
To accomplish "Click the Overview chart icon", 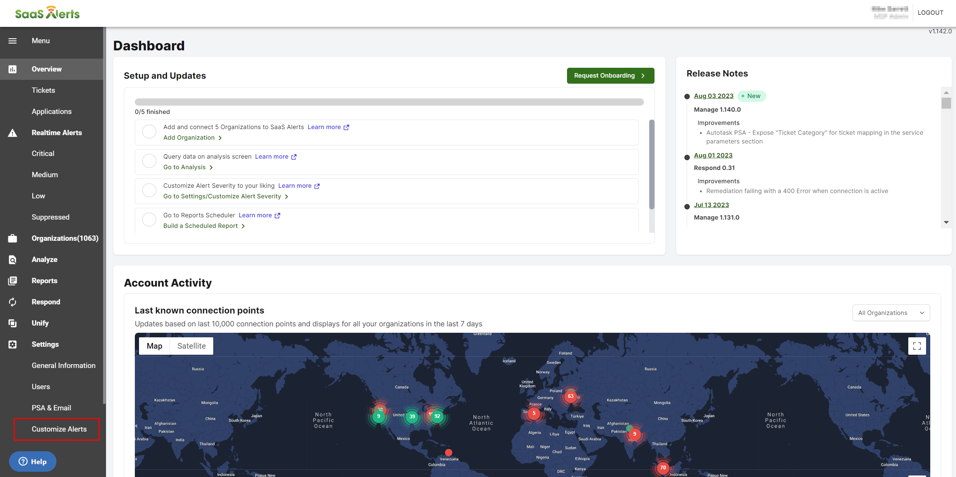I will pos(12,69).
